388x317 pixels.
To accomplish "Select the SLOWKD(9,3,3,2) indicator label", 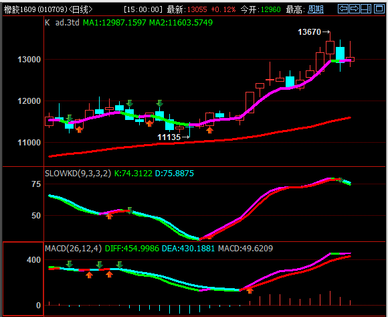I will point(78,174).
